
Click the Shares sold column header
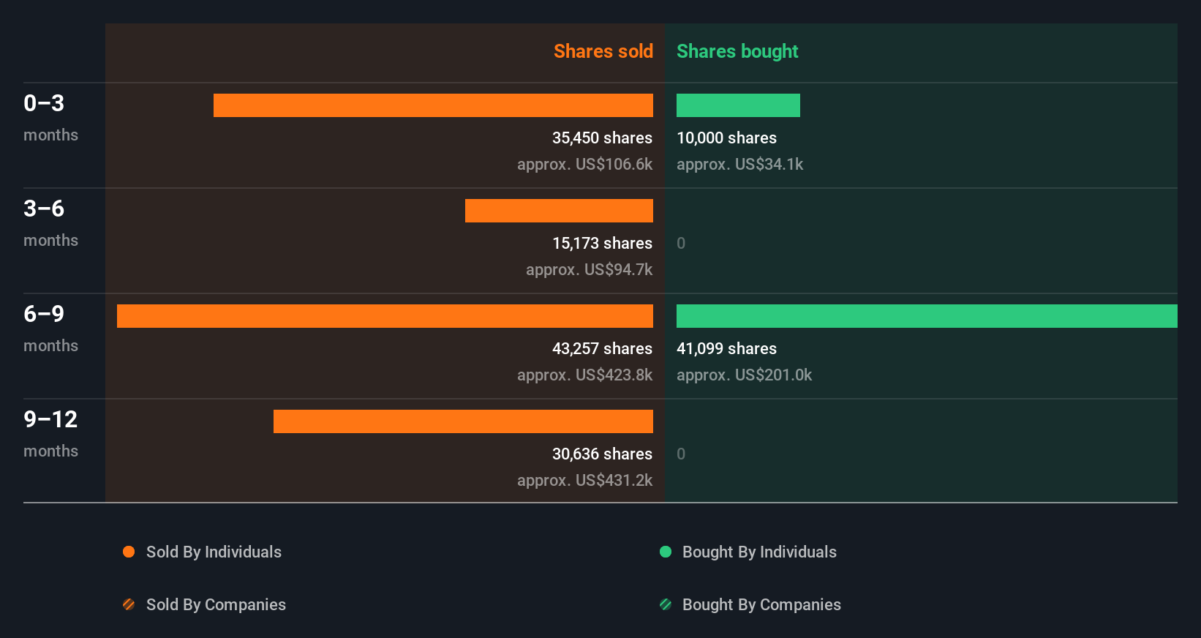tap(603, 51)
